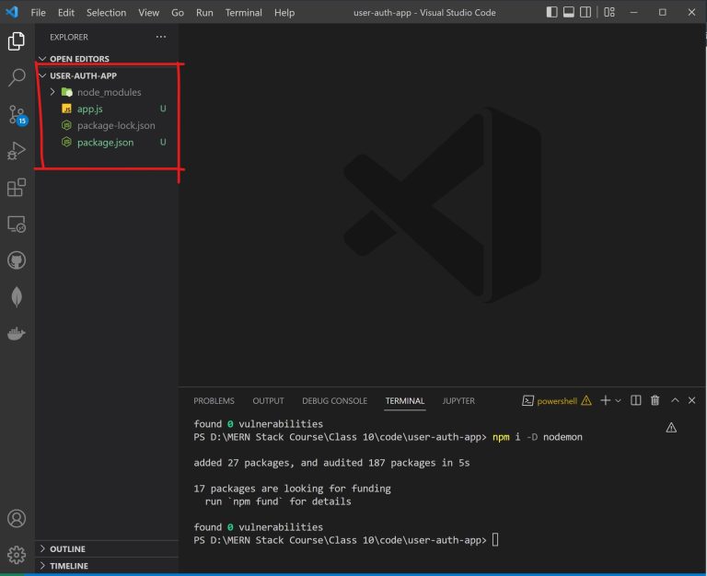
Task: Click '17 packages are looking for funding' line
Action: tap(292, 489)
